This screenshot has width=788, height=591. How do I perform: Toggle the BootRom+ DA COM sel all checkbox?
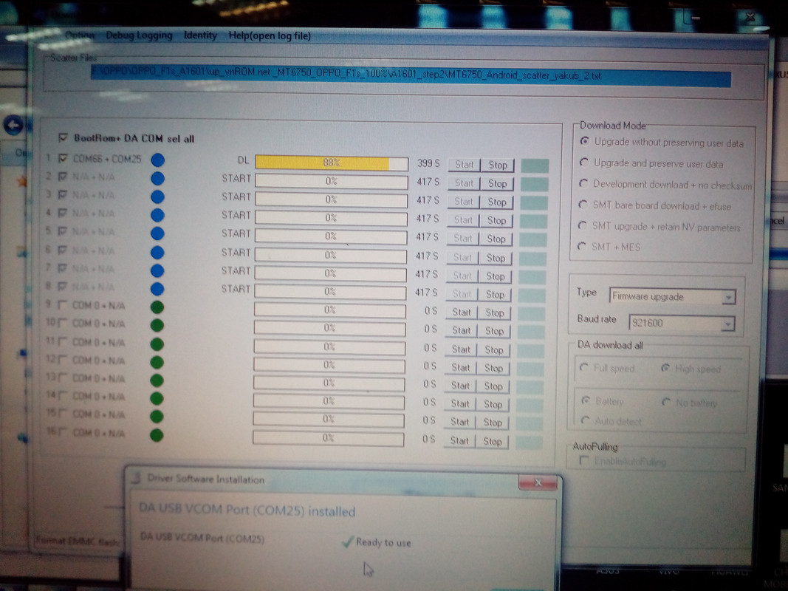point(64,137)
